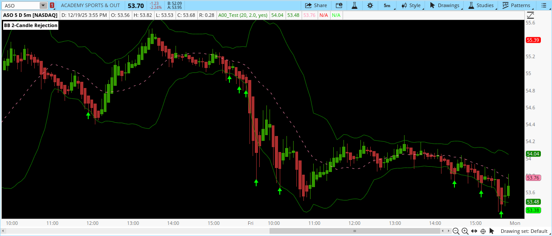Open the Share menu
The height and width of the screenshot is (236, 552).
click(316, 5)
